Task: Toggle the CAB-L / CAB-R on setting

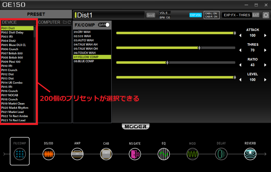Action: click(211, 15)
